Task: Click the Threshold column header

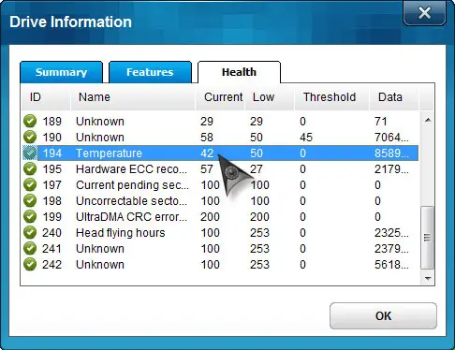Action: click(x=332, y=97)
